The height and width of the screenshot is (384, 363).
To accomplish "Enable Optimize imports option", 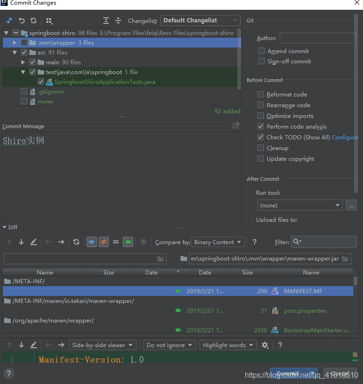I will [x=261, y=116].
